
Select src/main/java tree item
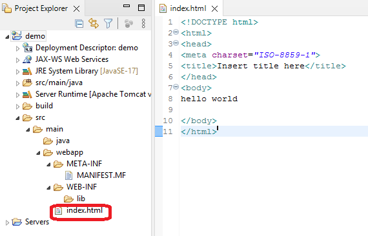click(x=59, y=83)
